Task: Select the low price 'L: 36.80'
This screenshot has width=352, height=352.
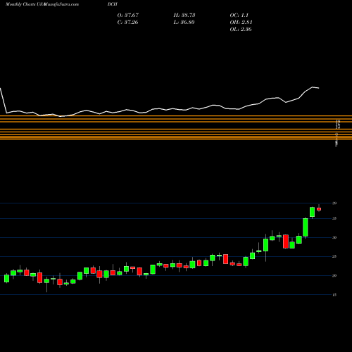Action: click(x=184, y=23)
